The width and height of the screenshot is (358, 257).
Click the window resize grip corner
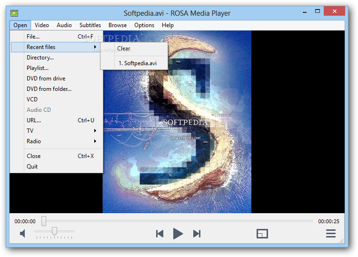tap(342, 241)
